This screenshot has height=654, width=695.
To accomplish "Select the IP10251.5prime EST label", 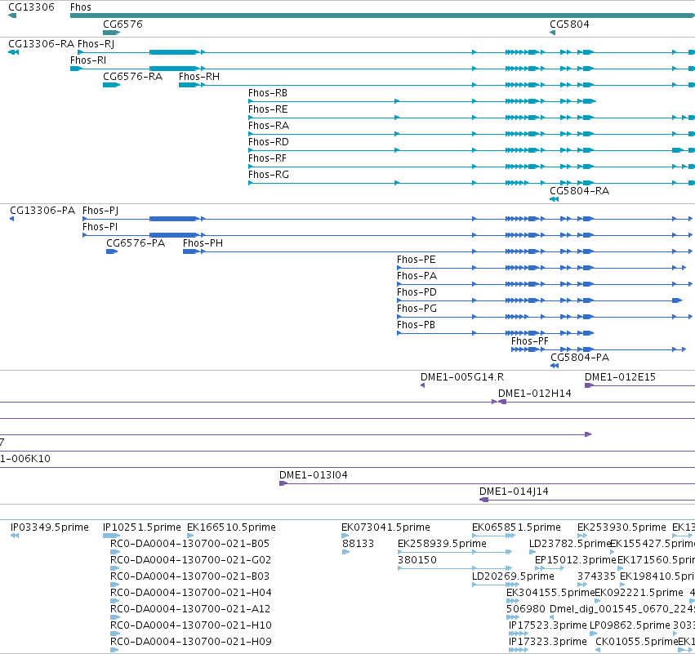I will coord(142,527).
